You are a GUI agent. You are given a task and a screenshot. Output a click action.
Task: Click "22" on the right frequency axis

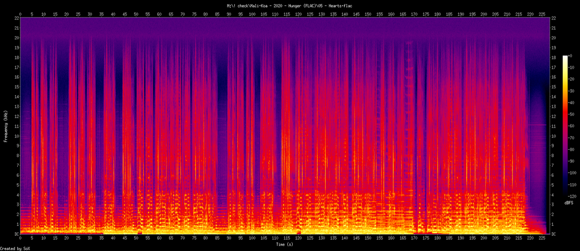pyautogui.click(x=554, y=18)
